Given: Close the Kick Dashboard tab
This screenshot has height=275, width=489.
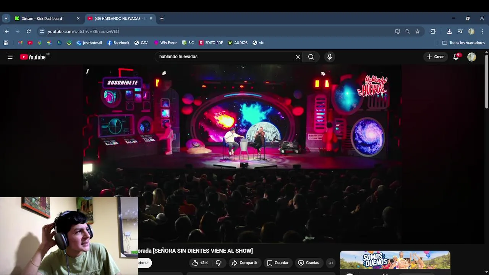Looking at the screenshot, I should [x=78, y=18].
